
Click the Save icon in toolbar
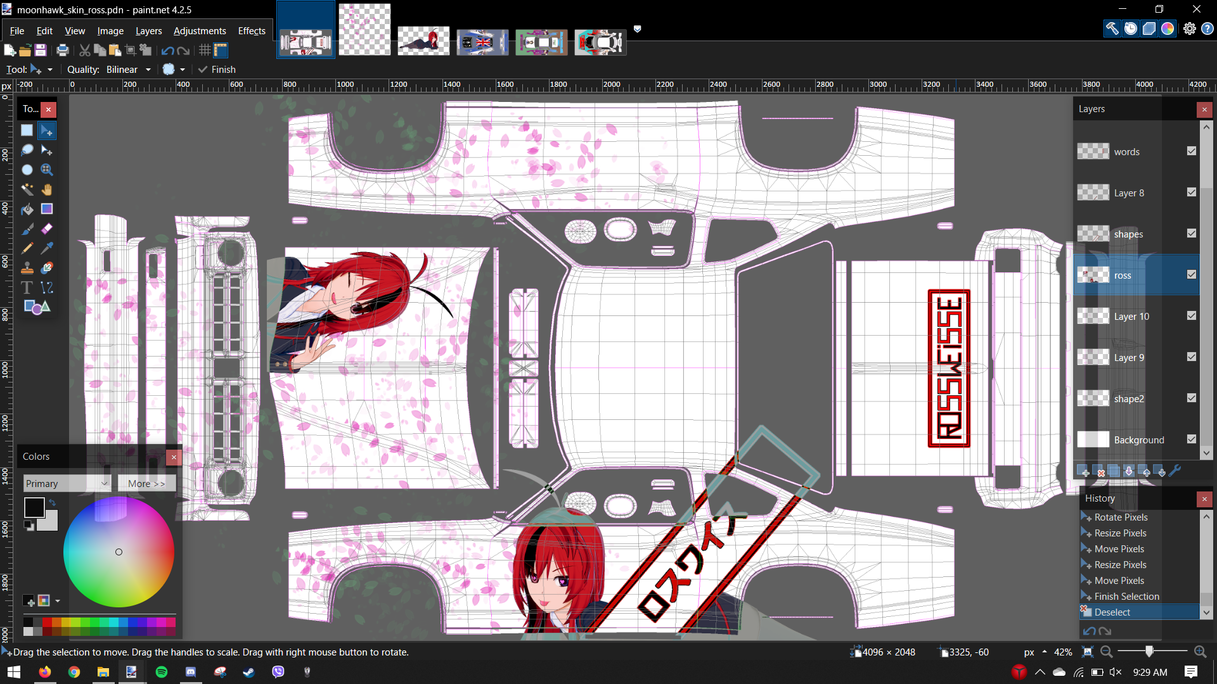pos(41,51)
